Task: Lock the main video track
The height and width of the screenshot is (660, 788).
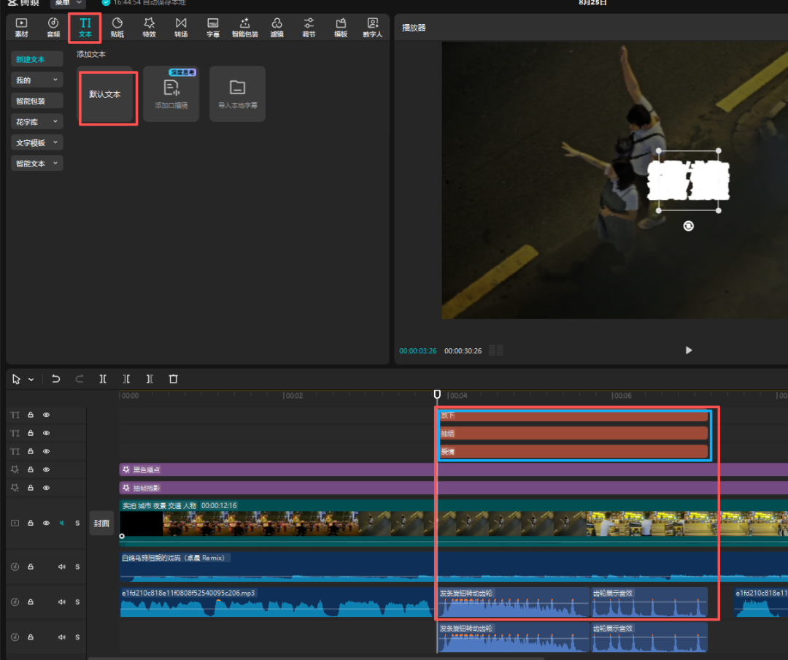Action: pyautogui.click(x=31, y=523)
